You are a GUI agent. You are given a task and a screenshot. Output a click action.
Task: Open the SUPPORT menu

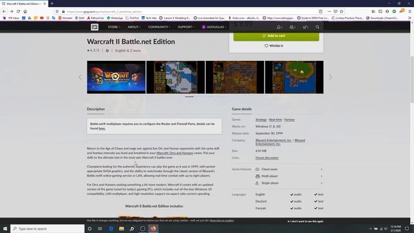(186, 27)
